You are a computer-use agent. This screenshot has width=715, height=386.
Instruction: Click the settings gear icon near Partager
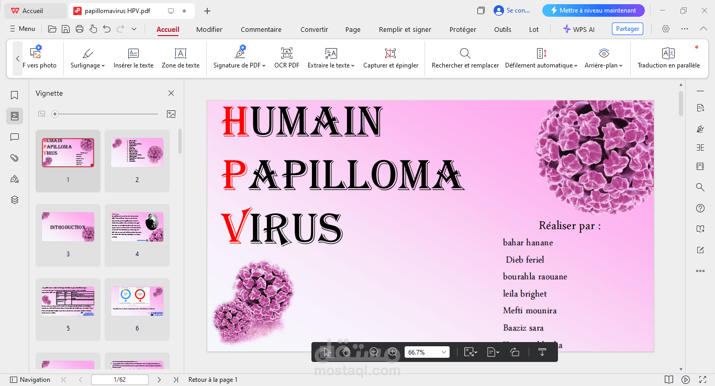pyautogui.click(x=666, y=29)
